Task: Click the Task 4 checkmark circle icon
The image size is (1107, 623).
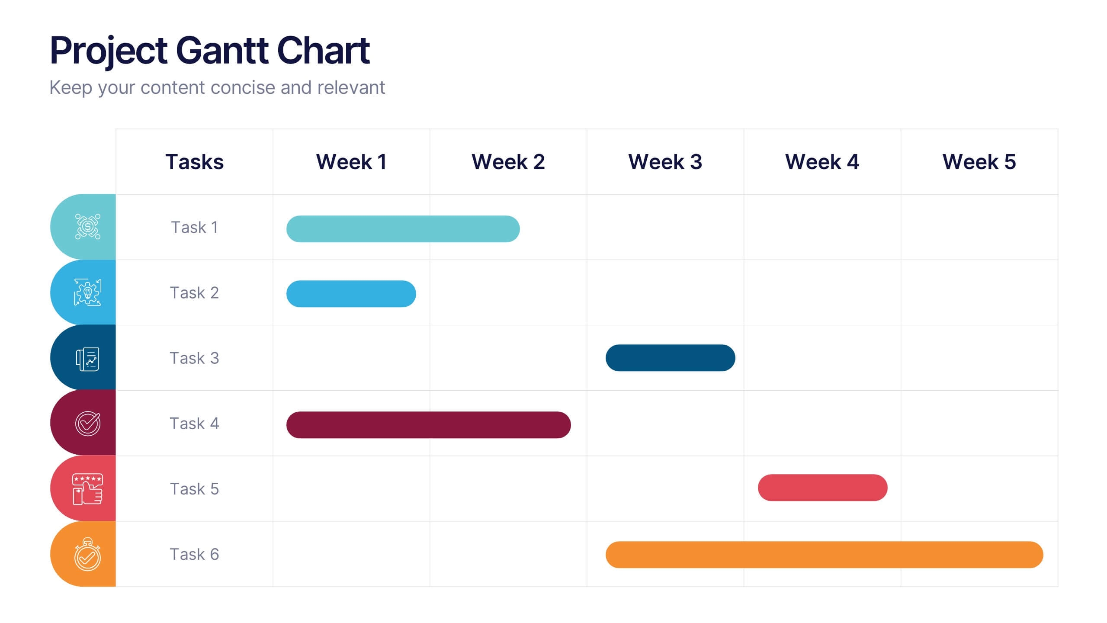Action: tap(88, 423)
